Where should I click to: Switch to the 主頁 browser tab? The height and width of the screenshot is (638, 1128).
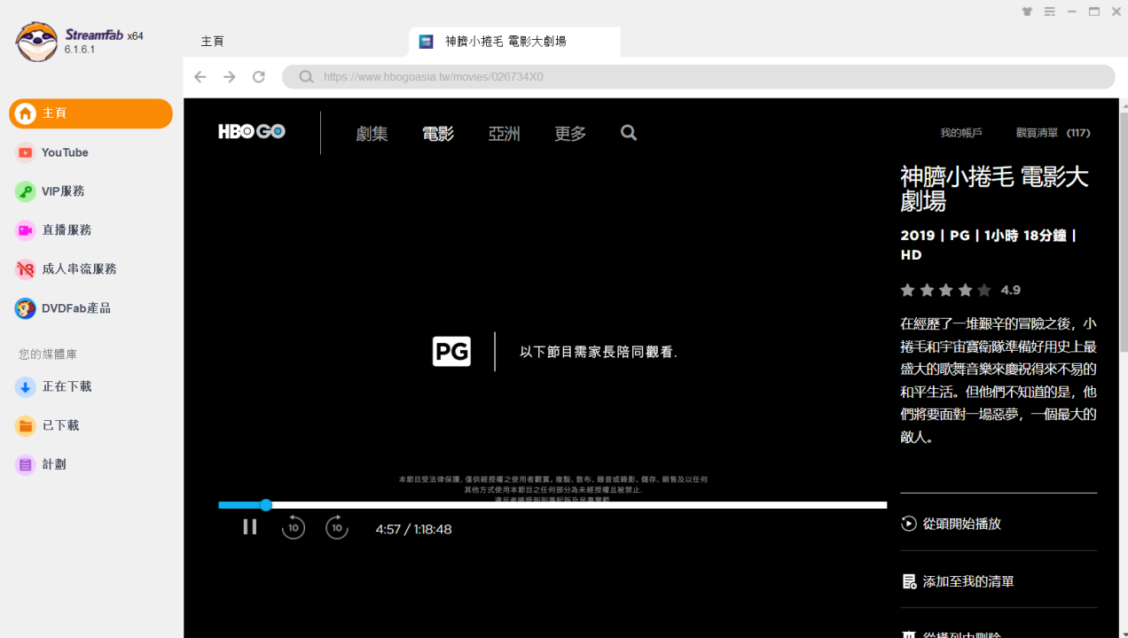213,42
